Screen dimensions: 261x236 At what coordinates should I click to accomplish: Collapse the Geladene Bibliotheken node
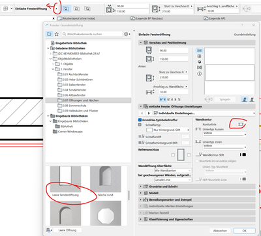click(48, 48)
